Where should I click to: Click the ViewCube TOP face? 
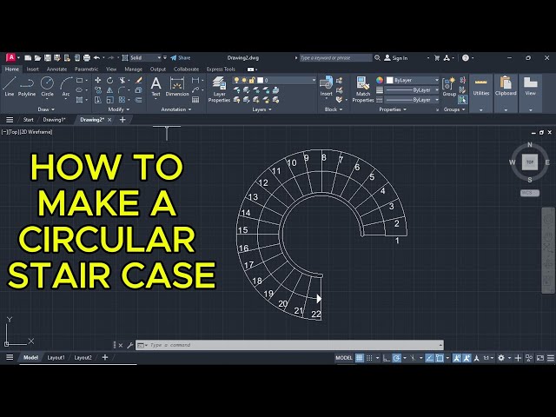pos(530,162)
